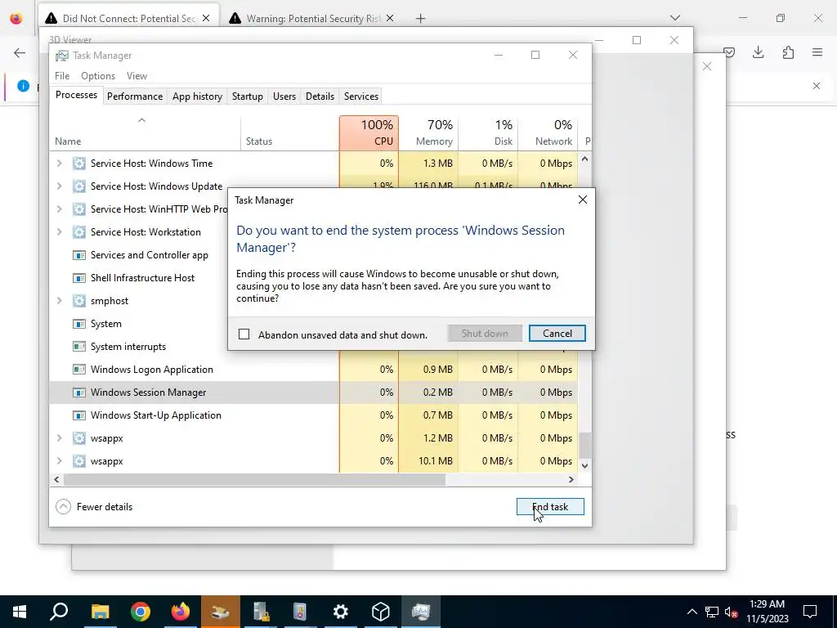Show hidden system tray icons
This screenshot has height=628, width=837.
[x=692, y=612]
